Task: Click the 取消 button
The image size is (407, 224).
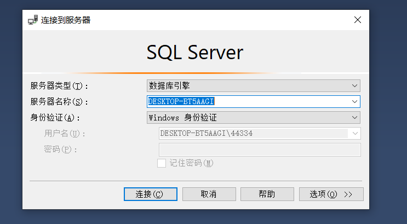Action: pyautogui.click(x=209, y=194)
